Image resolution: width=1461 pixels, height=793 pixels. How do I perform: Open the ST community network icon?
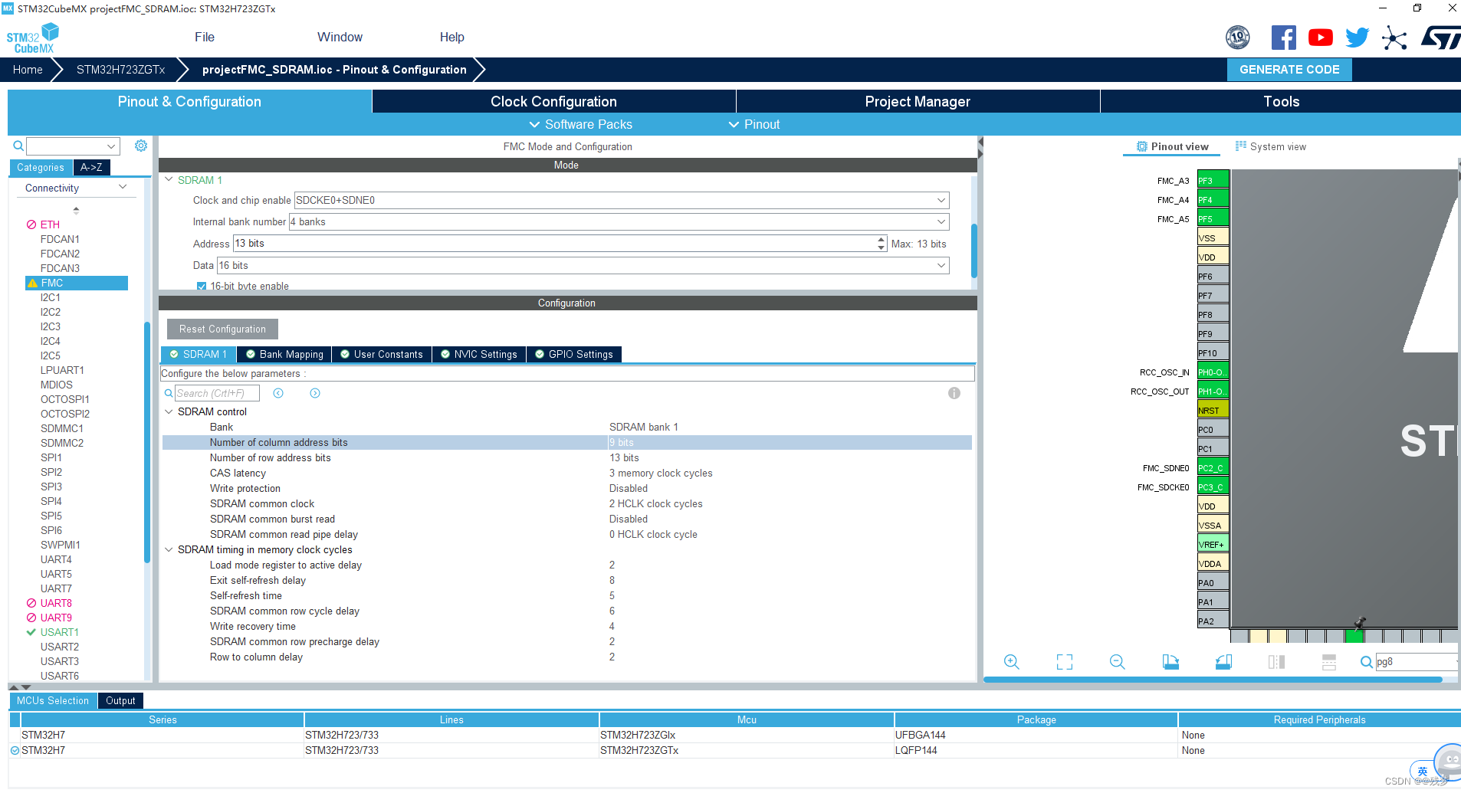click(x=1394, y=38)
